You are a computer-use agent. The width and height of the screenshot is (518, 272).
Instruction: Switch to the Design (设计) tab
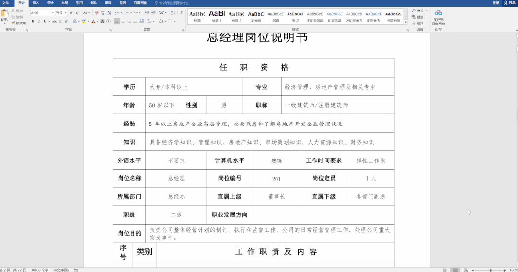click(50, 3)
